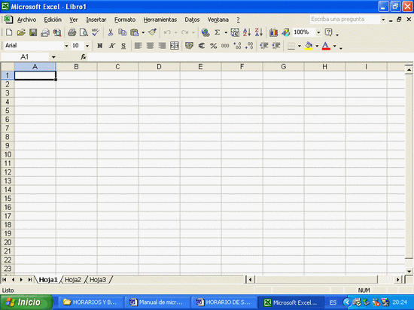
Task: Apply thousands separator style
Action: [225, 46]
